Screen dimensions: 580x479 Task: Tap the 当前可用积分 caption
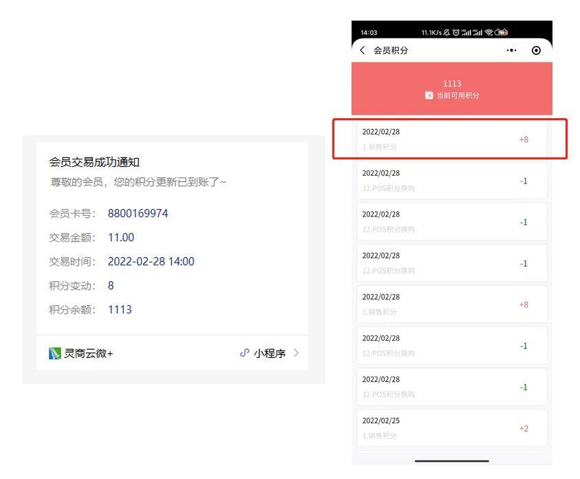pos(458,96)
